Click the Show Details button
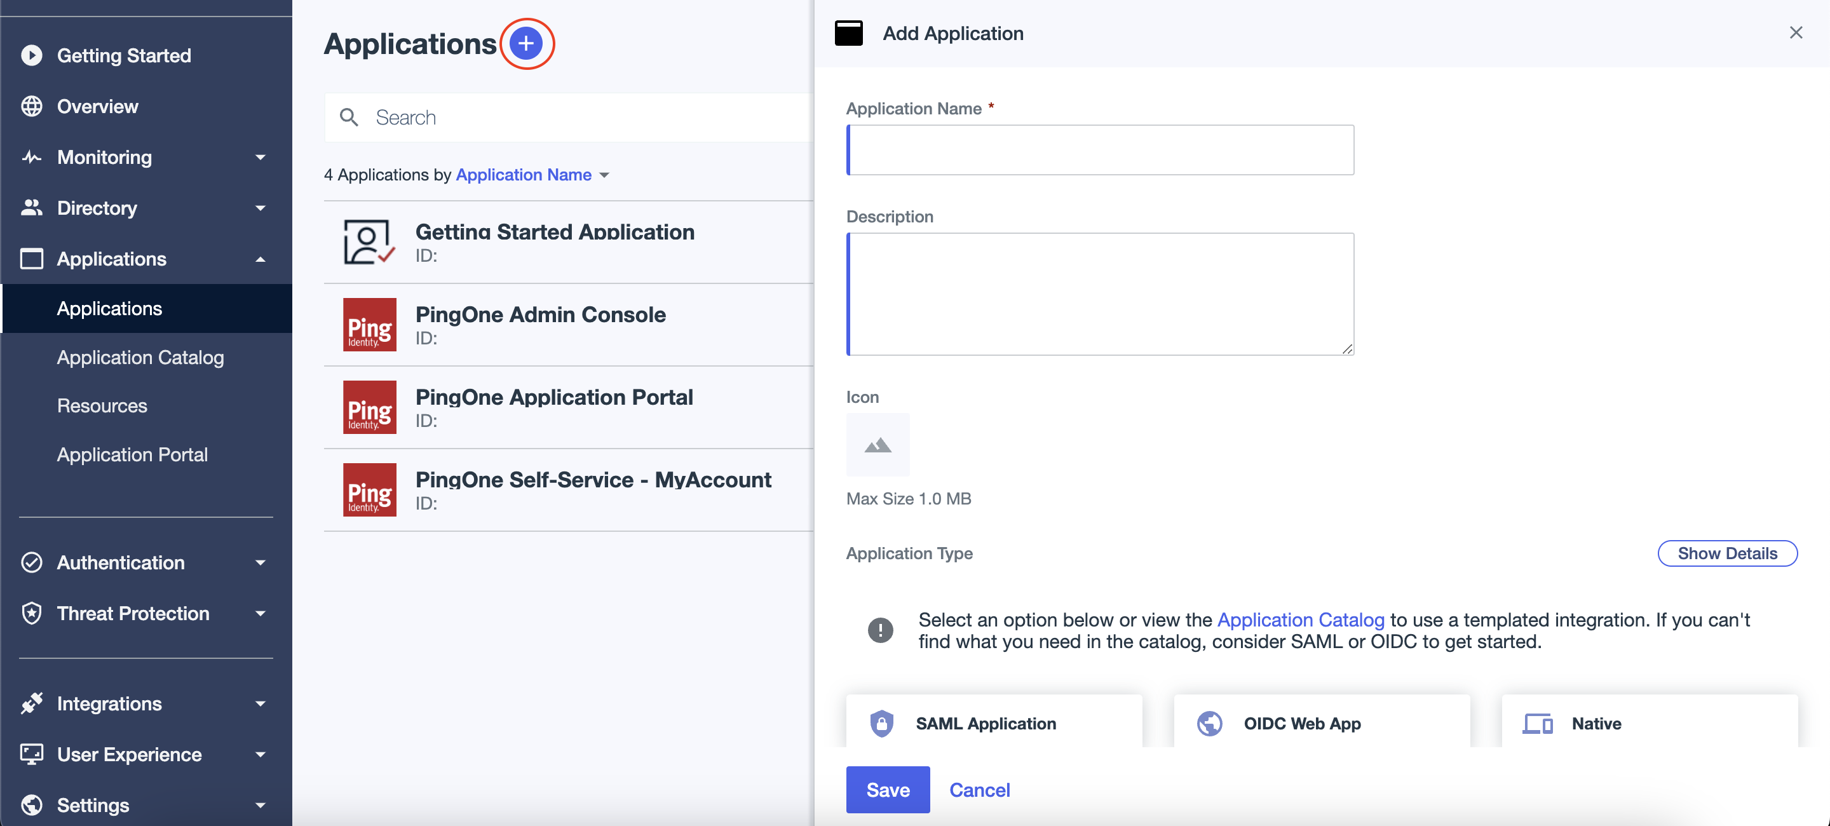Image resolution: width=1830 pixels, height=826 pixels. [x=1728, y=553]
